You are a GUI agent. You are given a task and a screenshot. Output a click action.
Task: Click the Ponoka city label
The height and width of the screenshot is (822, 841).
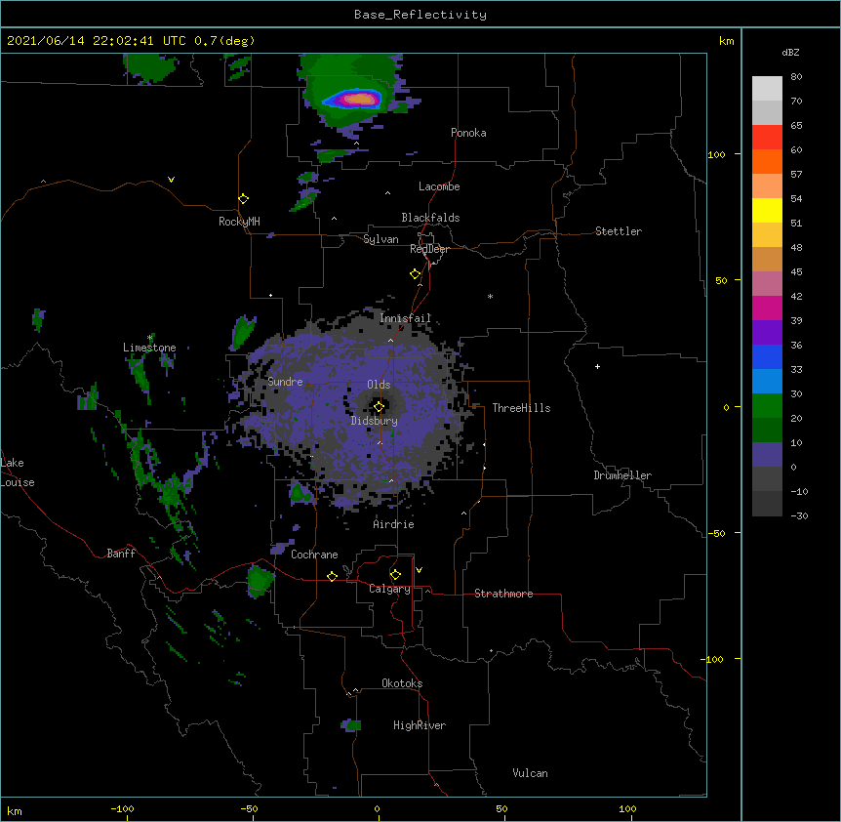[468, 133]
